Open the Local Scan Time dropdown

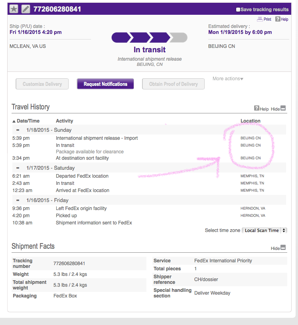point(264,230)
